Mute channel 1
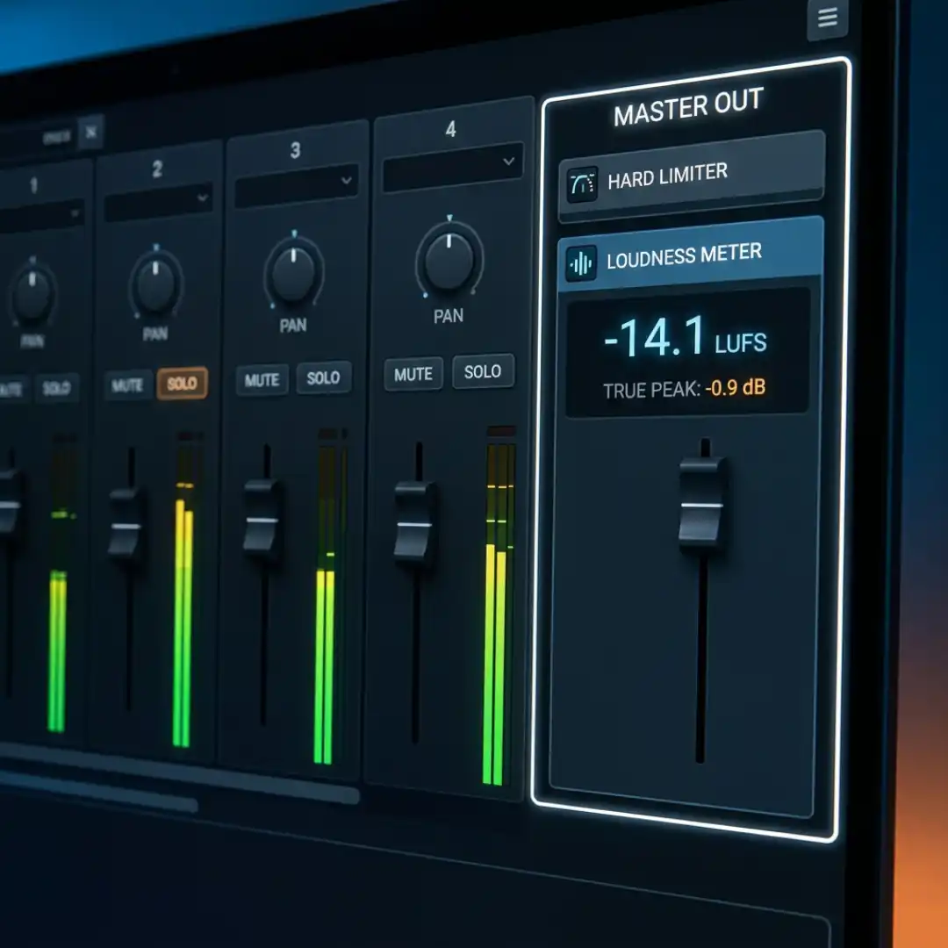Viewport: 948px width, 948px height. (12, 390)
